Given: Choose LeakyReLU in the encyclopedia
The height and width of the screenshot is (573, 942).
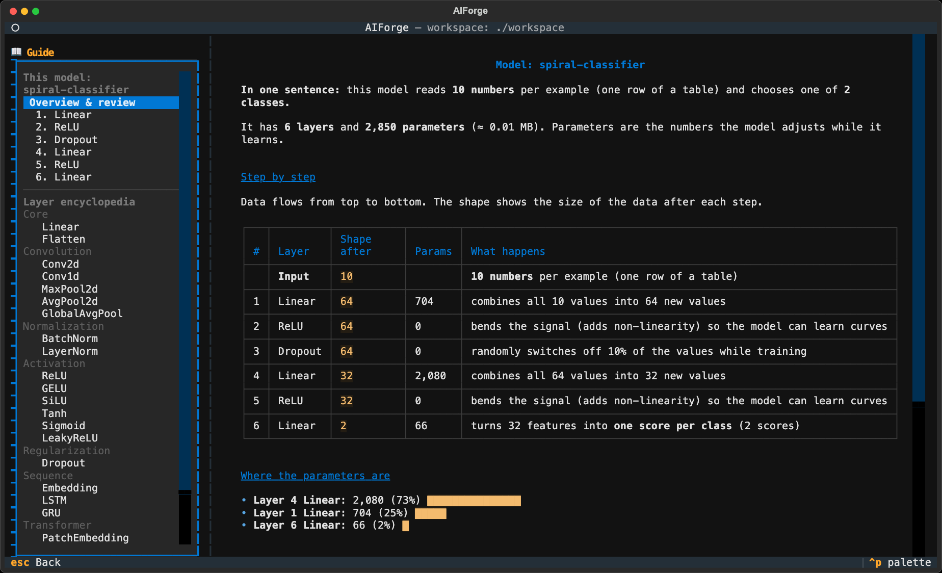Looking at the screenshot, I should (70, 438).
